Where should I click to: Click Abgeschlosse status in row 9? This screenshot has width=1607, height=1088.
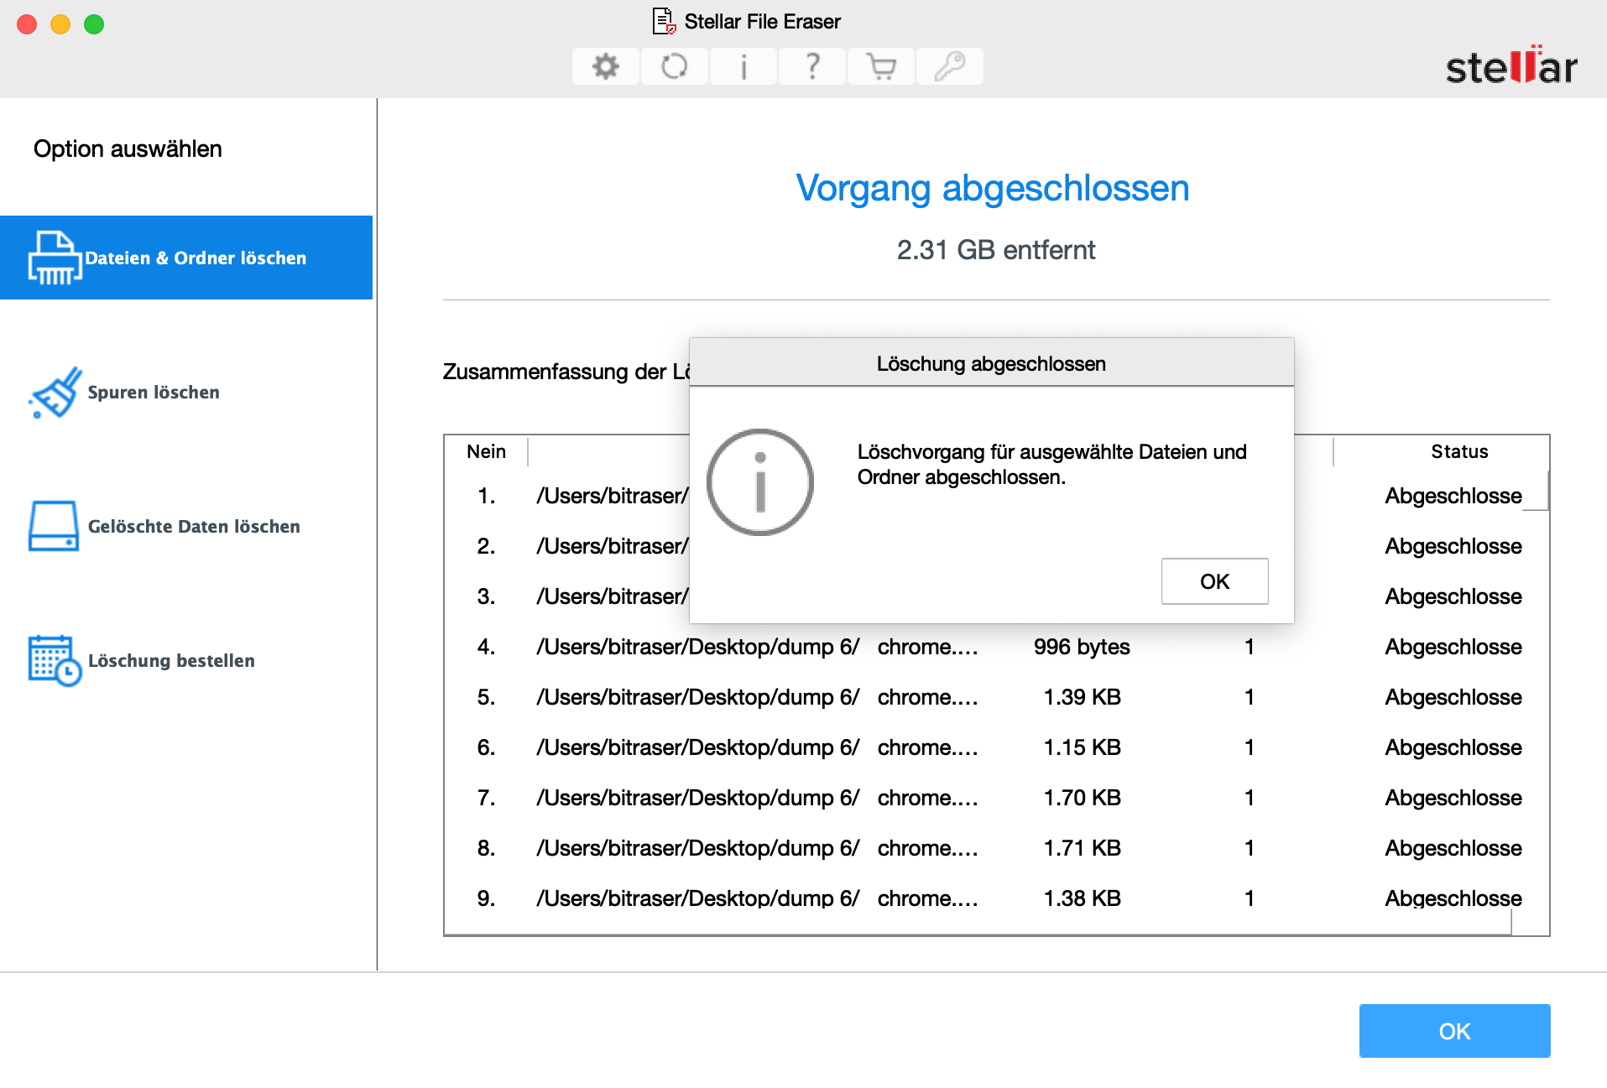tap(1453, 898)
